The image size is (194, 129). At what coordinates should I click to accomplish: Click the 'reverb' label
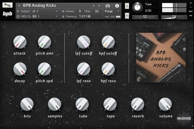pos(138,116)
